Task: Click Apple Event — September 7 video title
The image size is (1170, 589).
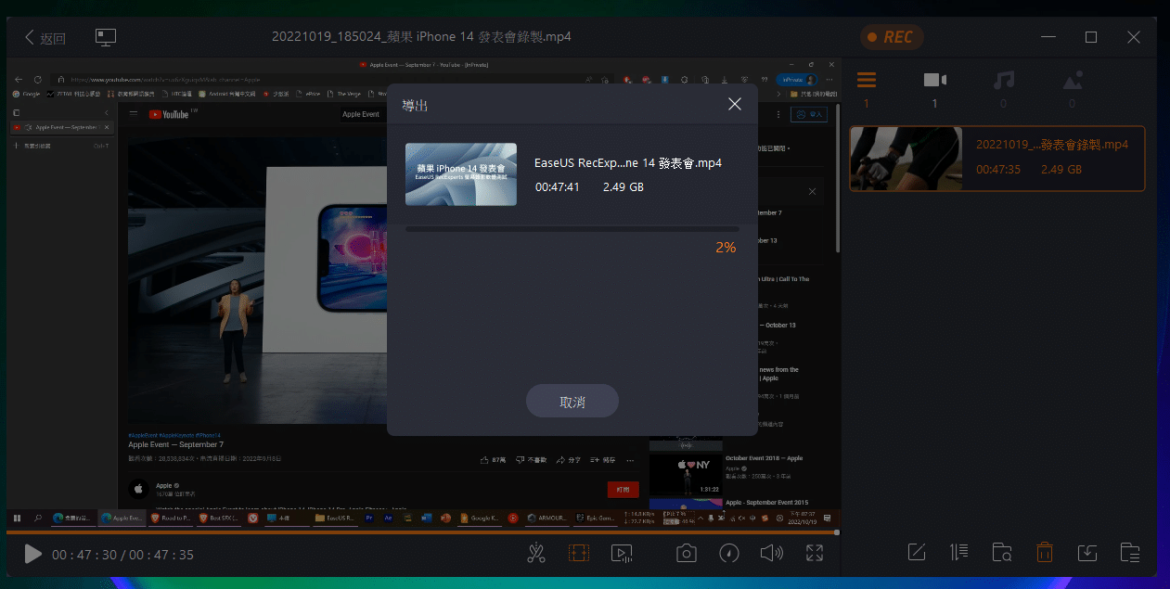Action: coord(175,444)
